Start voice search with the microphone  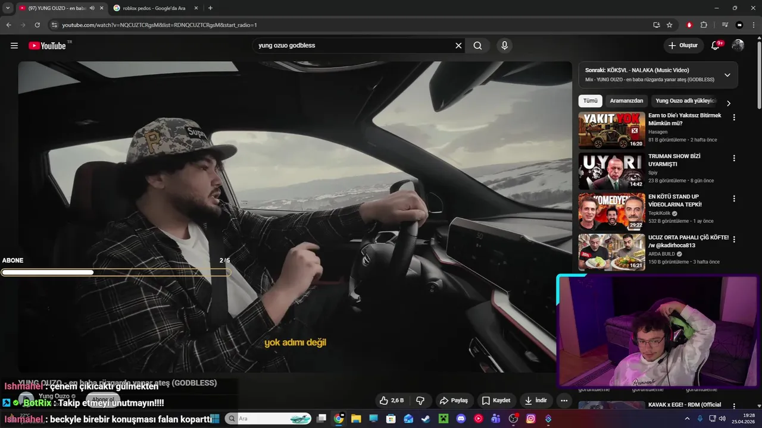(505, 46)
